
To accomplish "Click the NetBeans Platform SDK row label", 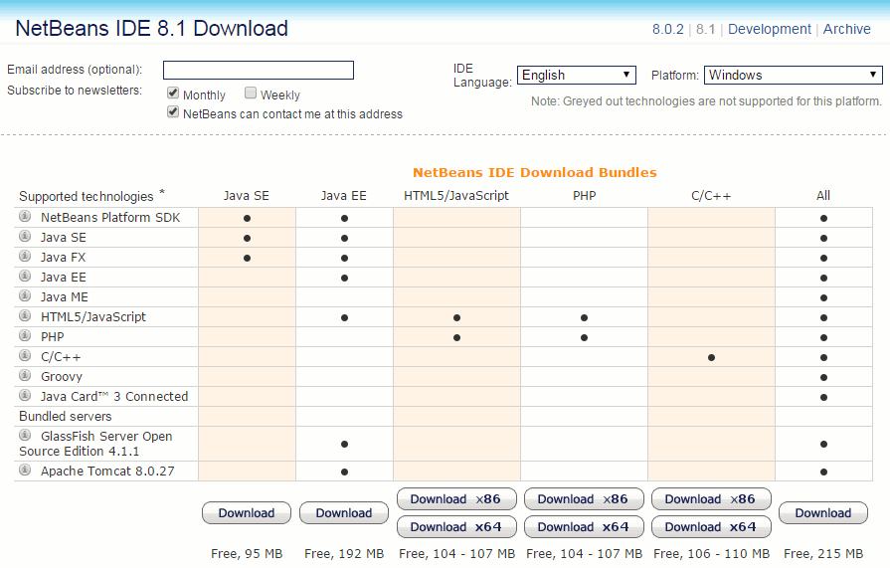I will tap(110, 218).
